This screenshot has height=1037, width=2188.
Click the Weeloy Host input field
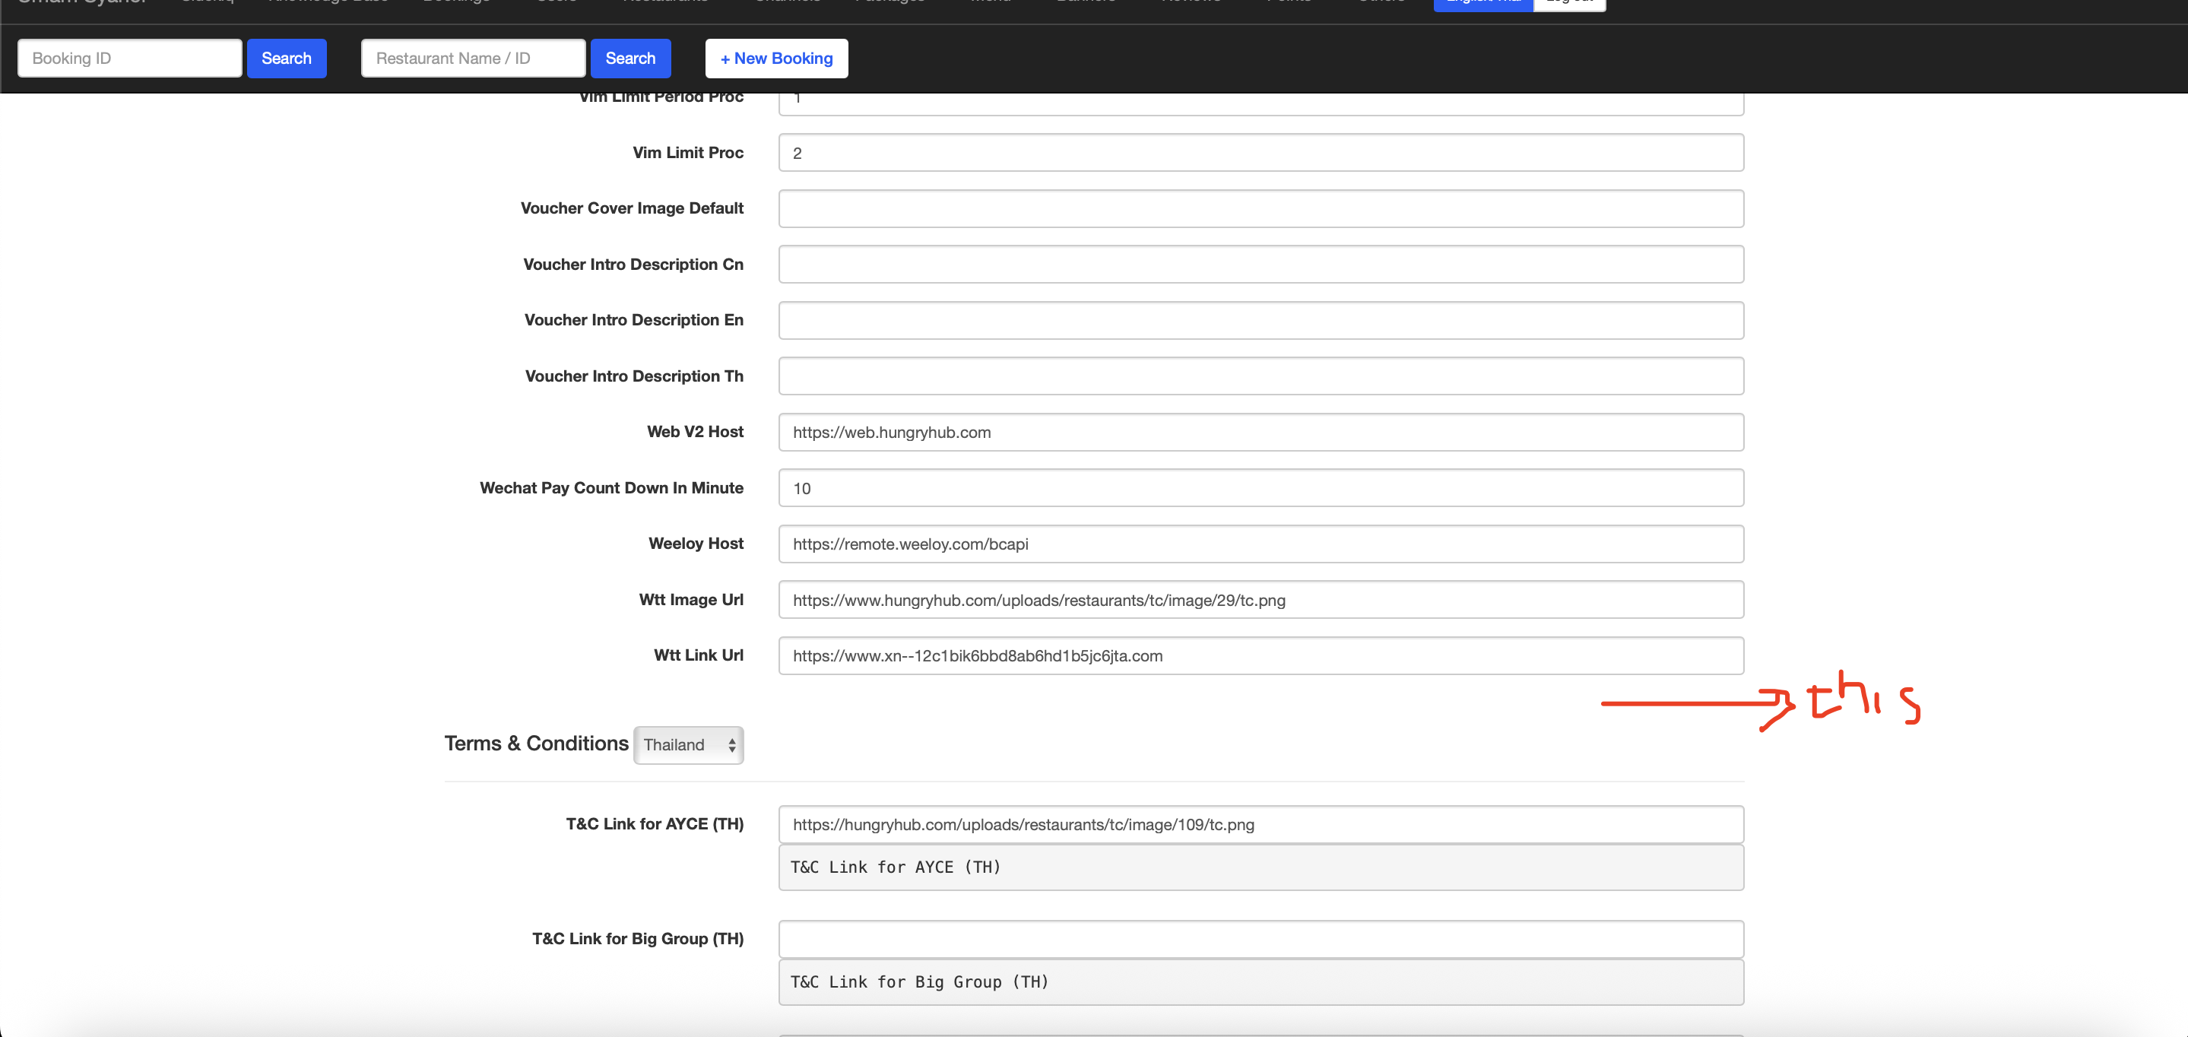[1260, 544]
